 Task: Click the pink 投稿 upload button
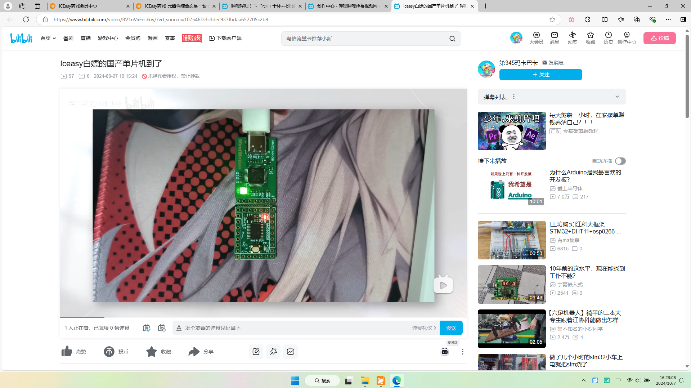point(659,38)
